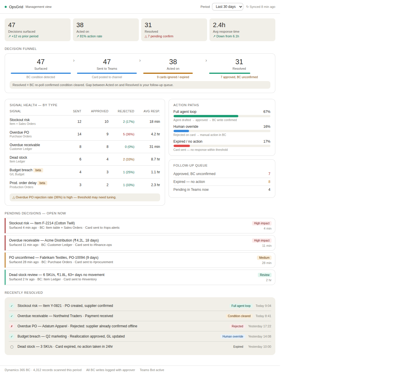Click the beta tag next to Budget breach
The height and width of the screenshot is (374, 420).
38,170
